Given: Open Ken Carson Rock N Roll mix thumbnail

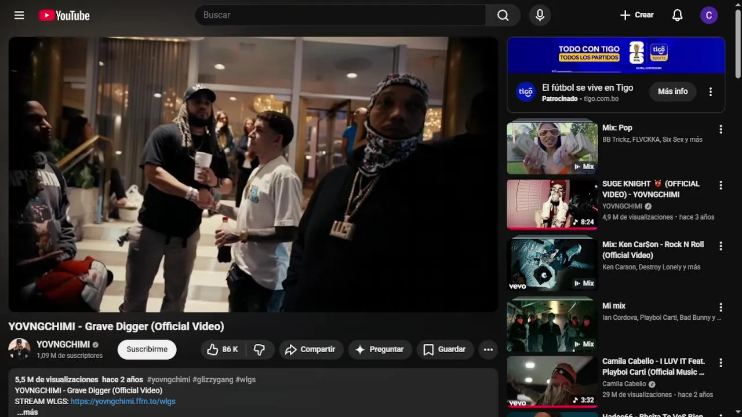Looking at the screenshot, I should click(x=552, y=265).
